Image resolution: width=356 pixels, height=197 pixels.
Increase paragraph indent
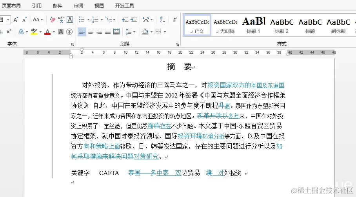tap(134, 20)
